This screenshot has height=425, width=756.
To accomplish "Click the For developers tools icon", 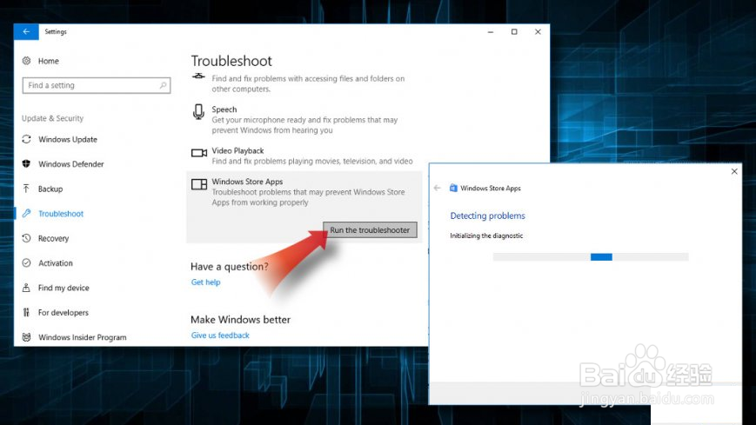I will point(26,312).
